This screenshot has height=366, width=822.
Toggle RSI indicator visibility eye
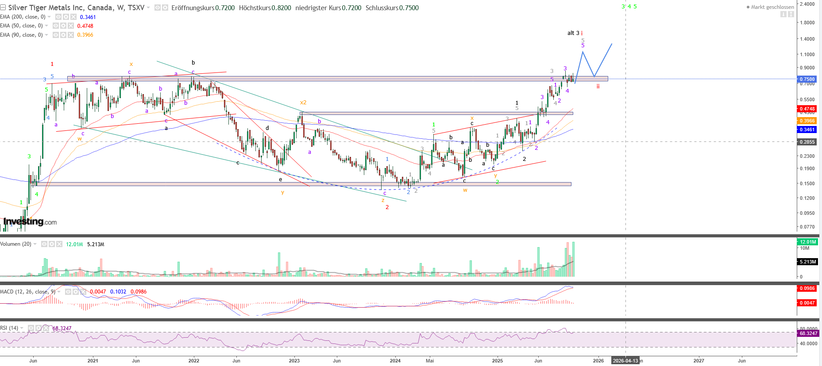coord(31,328)
